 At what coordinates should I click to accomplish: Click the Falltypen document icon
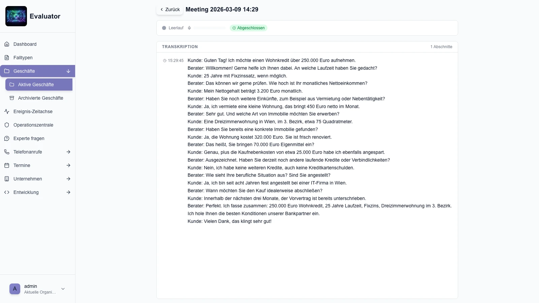click(x=7, y=58)
